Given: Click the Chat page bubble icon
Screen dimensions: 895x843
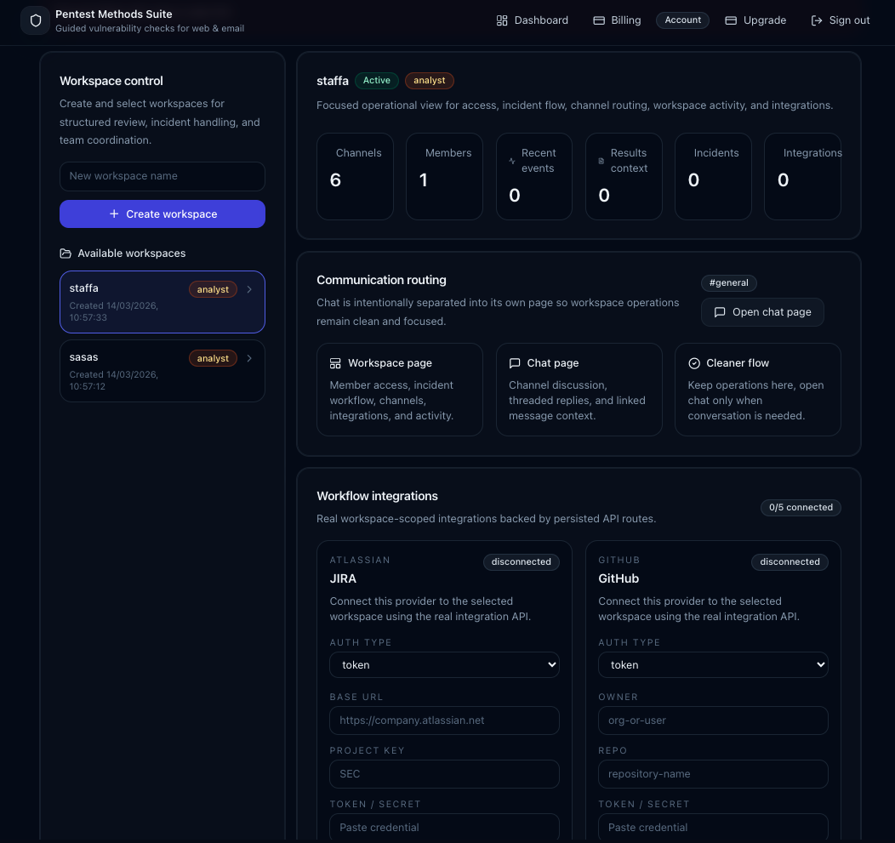Looking at the screenshot, I should 514,363.
